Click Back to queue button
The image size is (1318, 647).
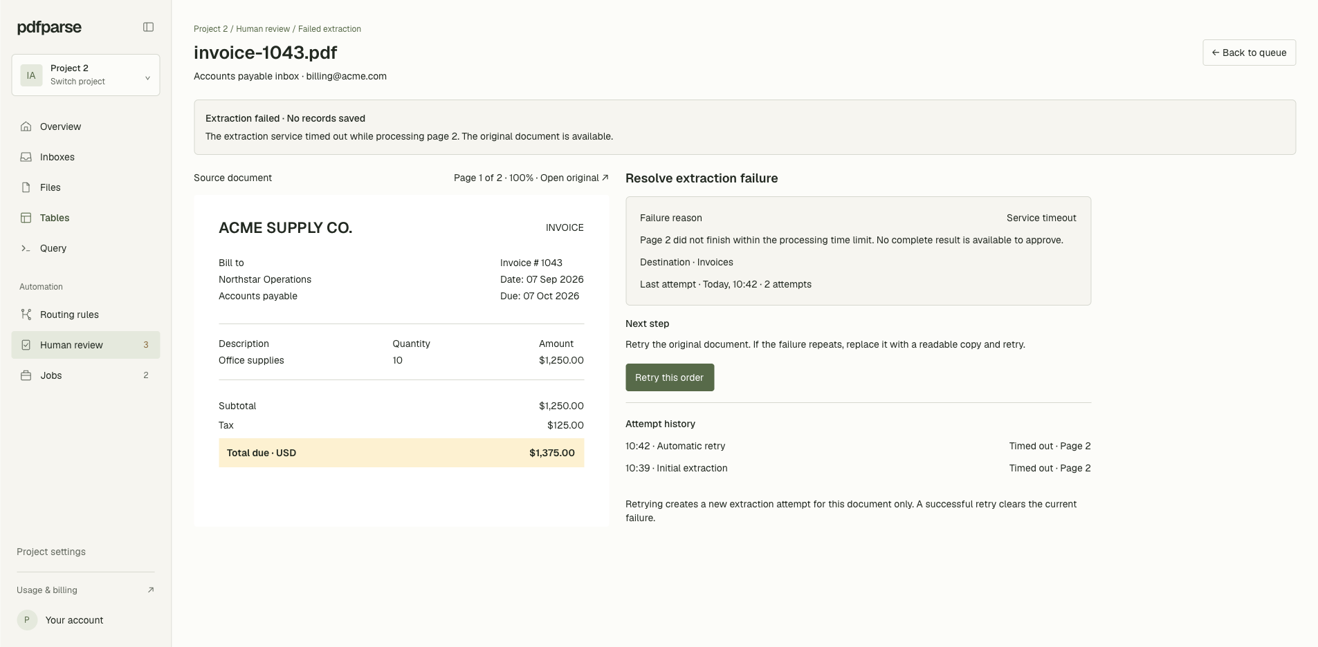tap(1249, 53)
